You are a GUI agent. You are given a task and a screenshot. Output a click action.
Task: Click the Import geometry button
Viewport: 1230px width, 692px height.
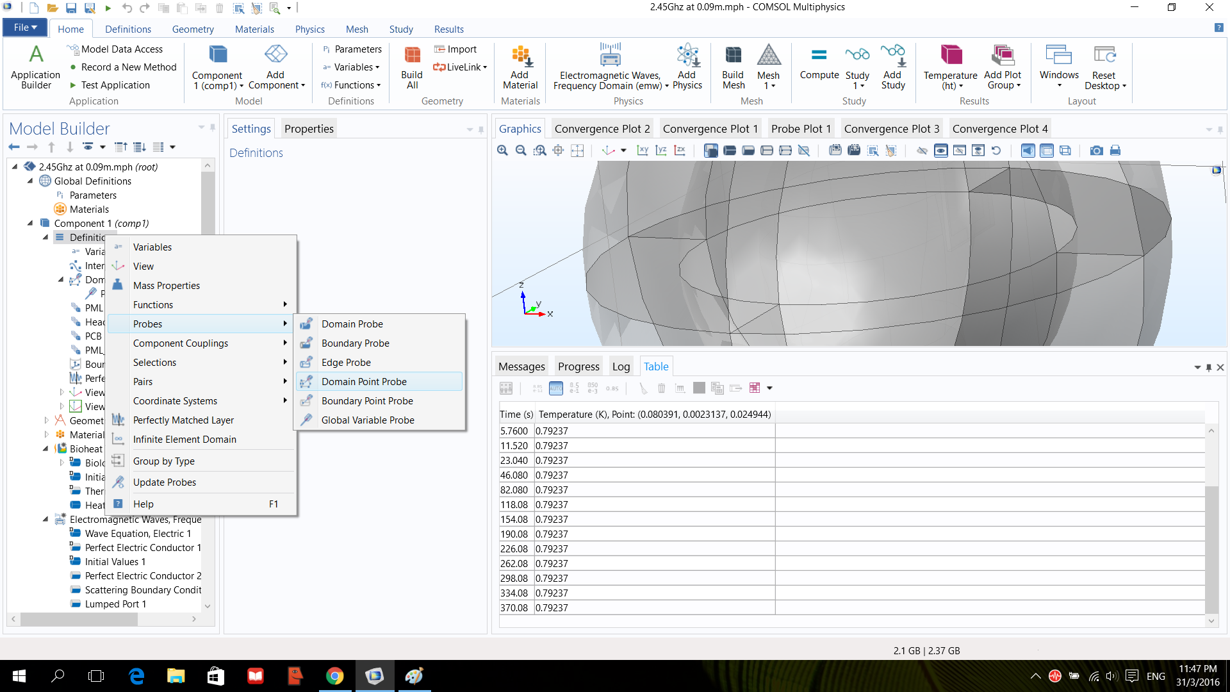pos(455,49)
